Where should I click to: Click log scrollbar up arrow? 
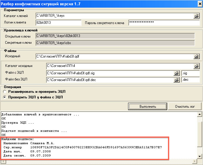pyautogui.click(x=200, y=115)
